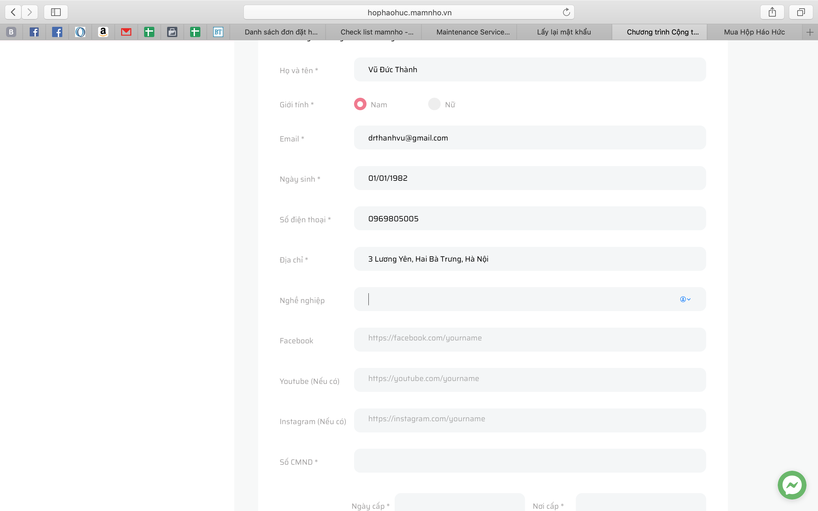Screen dimensions: 818x511
Task: Open the BT pinned tab
Action: coord(218,32)
